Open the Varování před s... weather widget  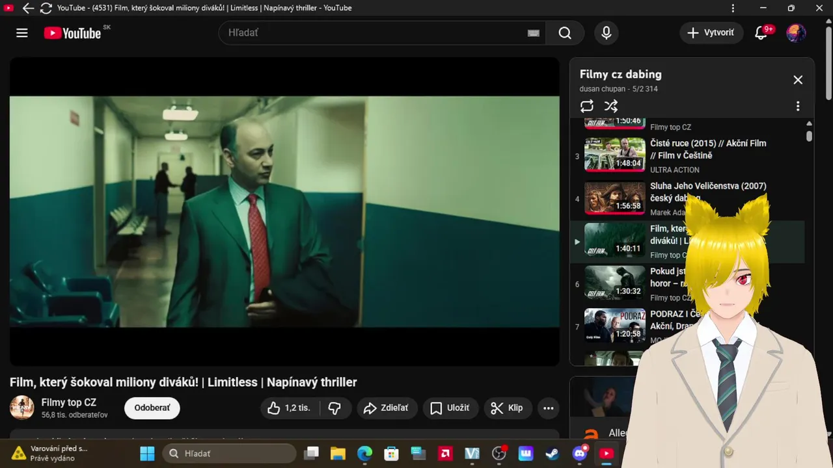50,453
